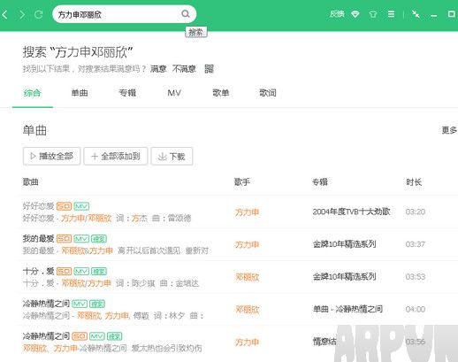Click duration 04:00
The image size is (458, 362).
click(x=416, y=309)
